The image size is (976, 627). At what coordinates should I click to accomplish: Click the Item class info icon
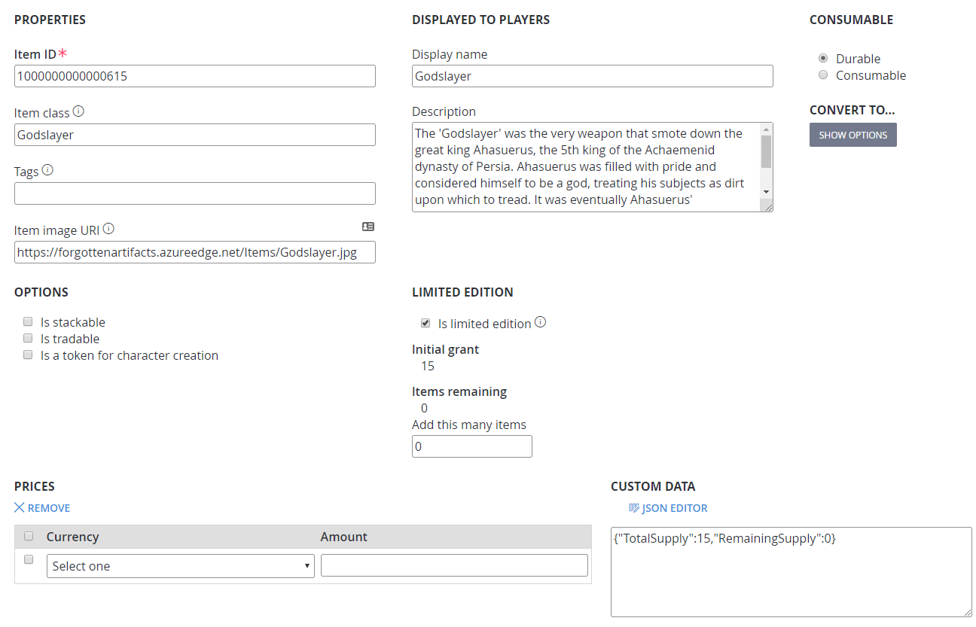point(78,111)
